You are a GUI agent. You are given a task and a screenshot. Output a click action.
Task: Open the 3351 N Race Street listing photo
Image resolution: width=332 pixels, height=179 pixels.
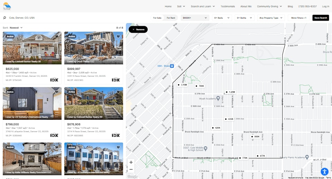(94, 48)
